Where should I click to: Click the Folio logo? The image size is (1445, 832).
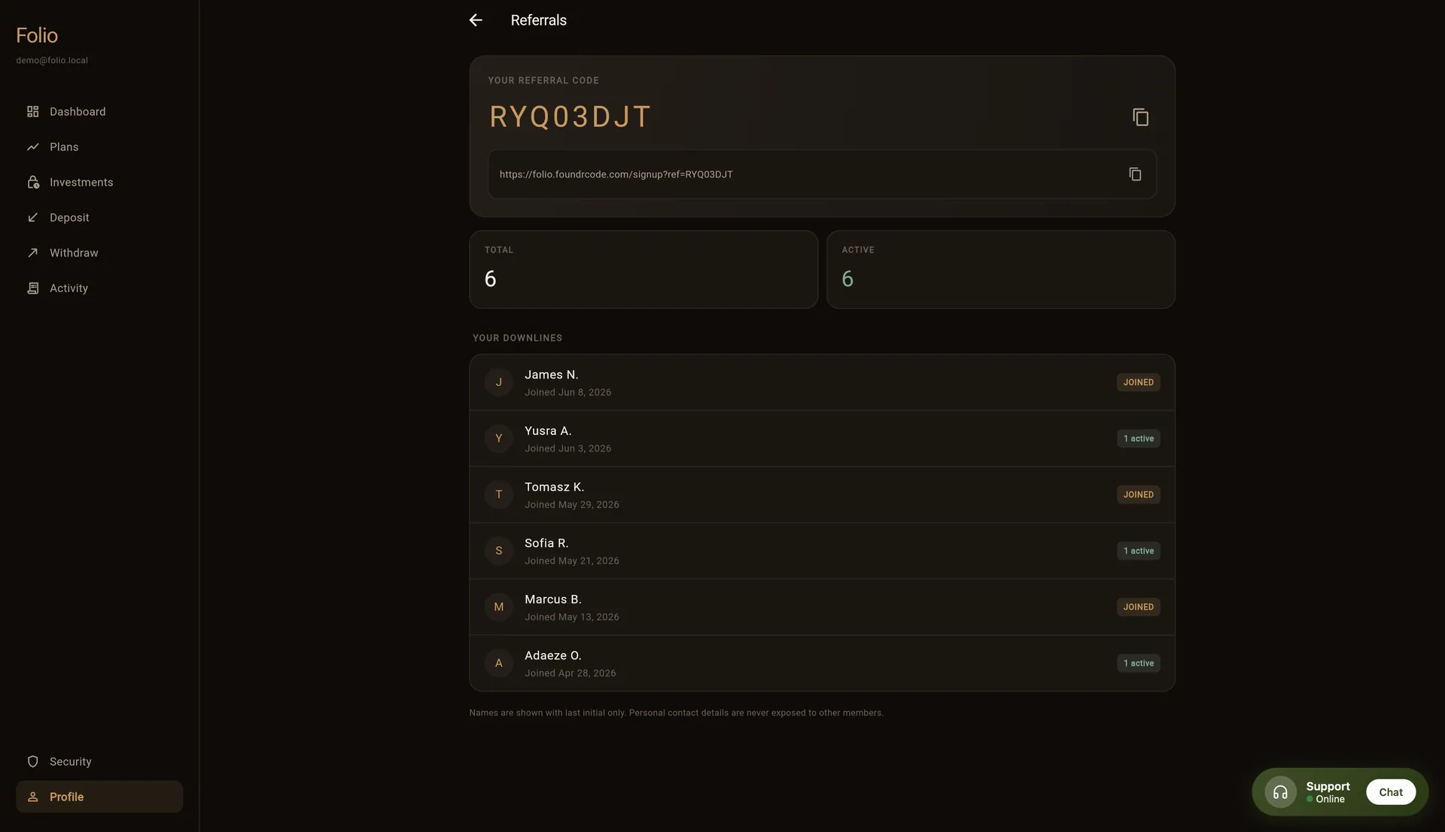(37, 35)
